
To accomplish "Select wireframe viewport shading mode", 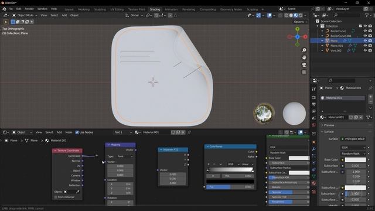I will [287, 15].
